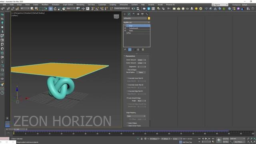This screenshot has height=144, width=256.
Task: Open the Rendering menu
Action: [x=80, y=5]
